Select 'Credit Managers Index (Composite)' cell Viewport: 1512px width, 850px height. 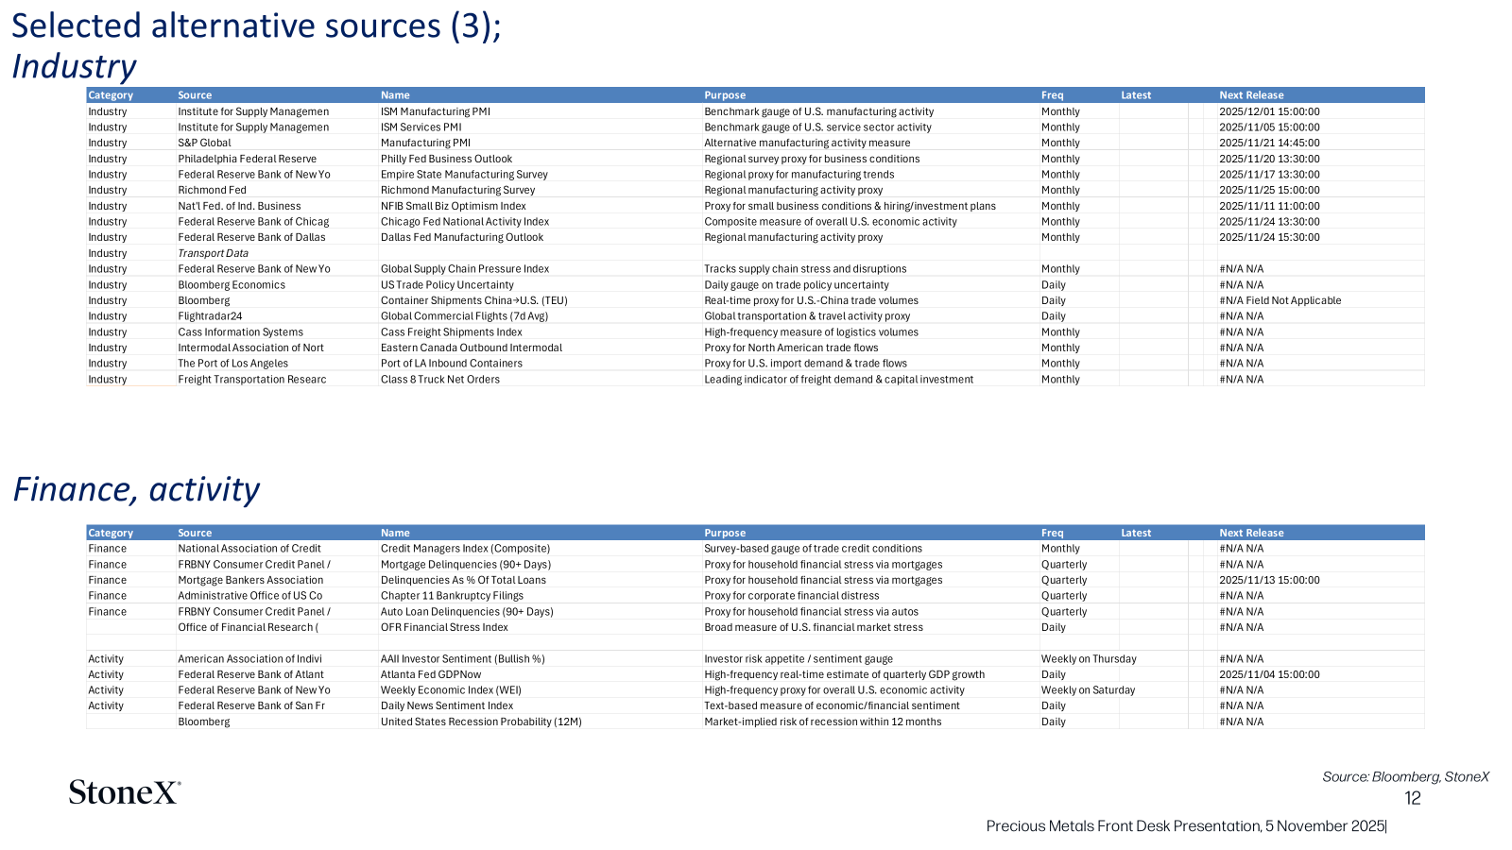pos(465,549)
